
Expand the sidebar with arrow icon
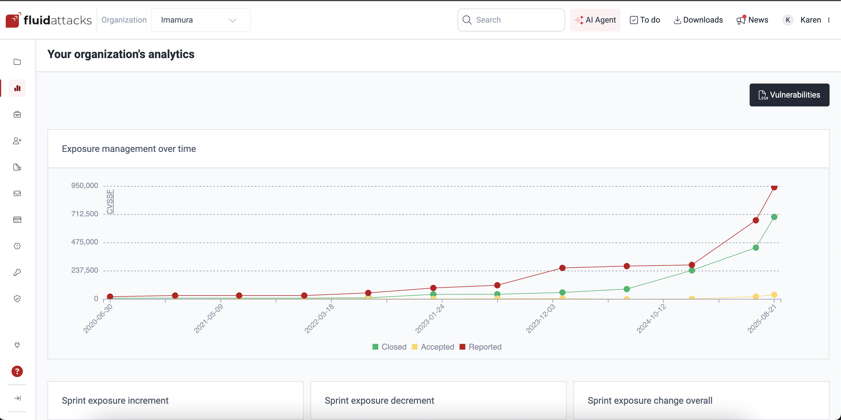click(17, 398)
